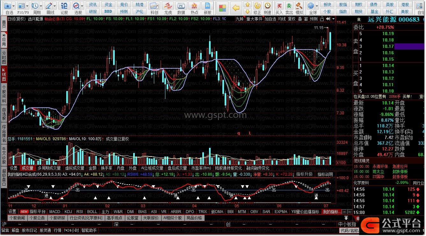Open the 全球 globe icon
The height and width of the screenshot is (236, 426).
tap(311, 5)
